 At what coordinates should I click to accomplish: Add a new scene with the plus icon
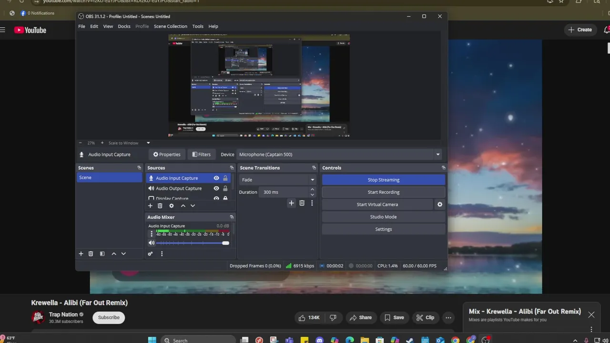click(81, 254)
